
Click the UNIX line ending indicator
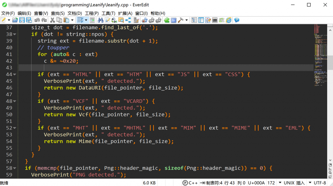click(x=289, y=183)
